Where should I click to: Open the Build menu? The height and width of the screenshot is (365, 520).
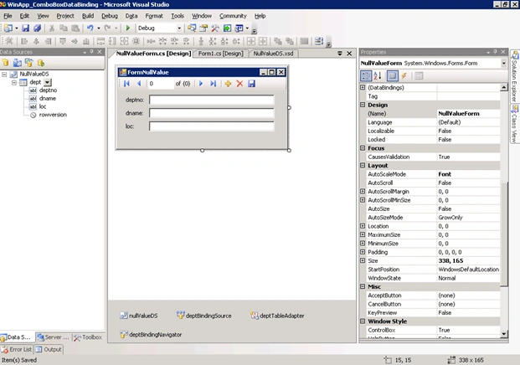pos(88,16)
